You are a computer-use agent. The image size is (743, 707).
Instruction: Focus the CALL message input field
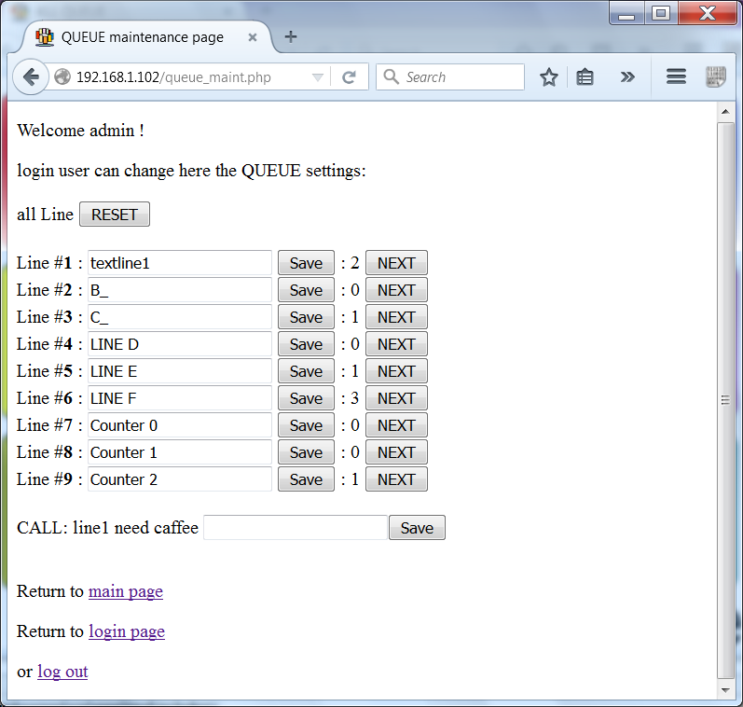pos(295,528)
